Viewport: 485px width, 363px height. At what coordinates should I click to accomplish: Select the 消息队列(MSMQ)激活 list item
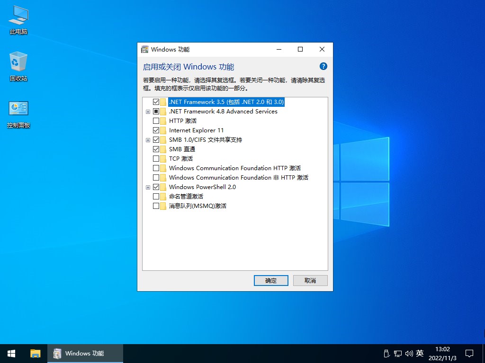198,206
